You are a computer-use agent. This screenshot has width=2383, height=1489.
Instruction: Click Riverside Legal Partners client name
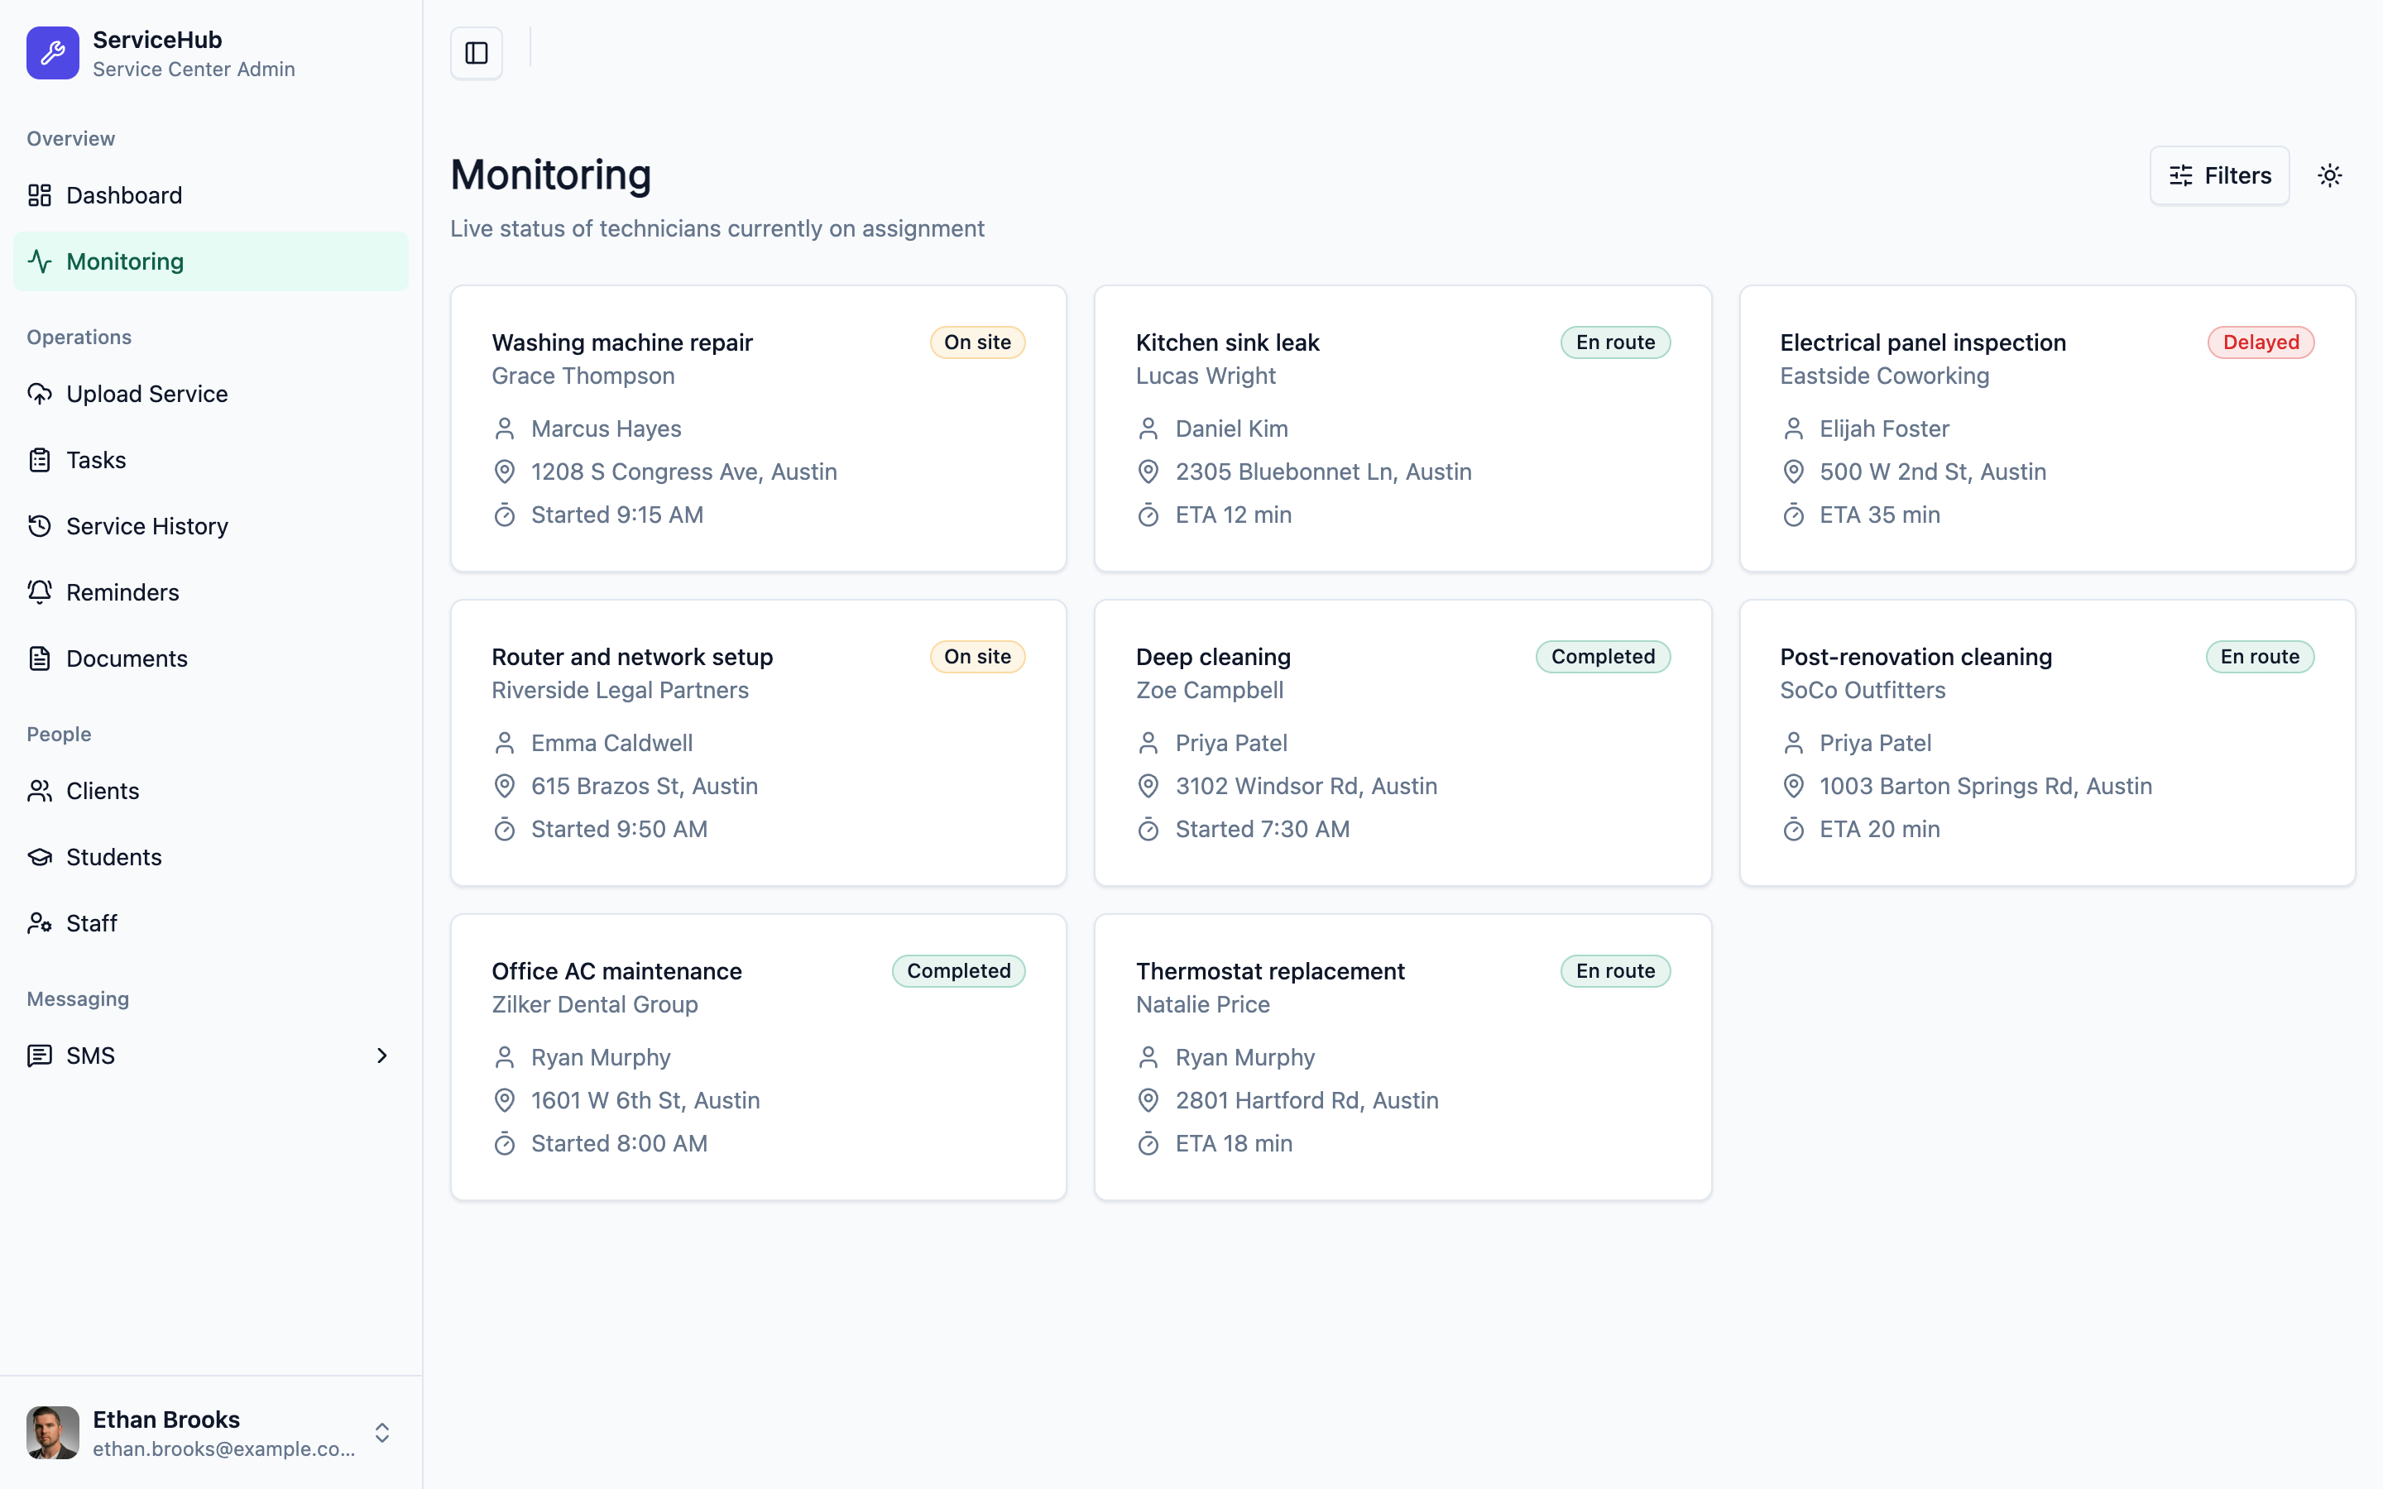(x=620, y=691)
